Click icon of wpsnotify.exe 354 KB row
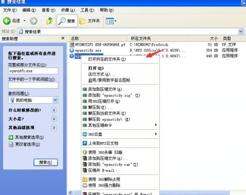246x195 pixels. coord(72,50)
